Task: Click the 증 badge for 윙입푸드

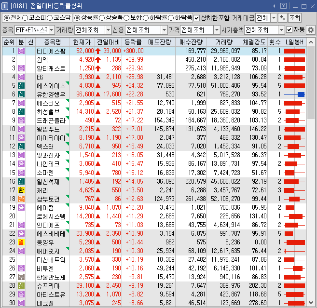Action: tap(21, 129)
